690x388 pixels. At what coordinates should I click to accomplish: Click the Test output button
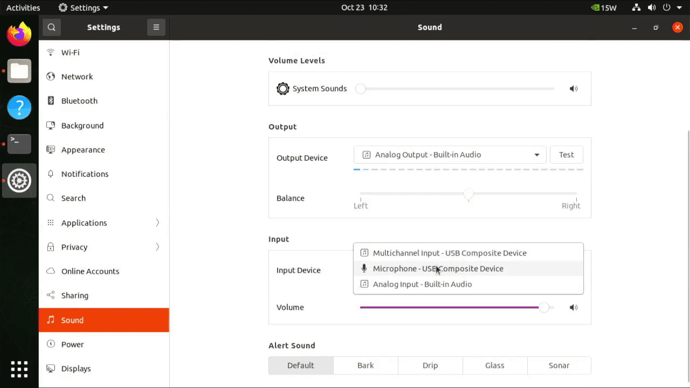[x=566, y=155]
